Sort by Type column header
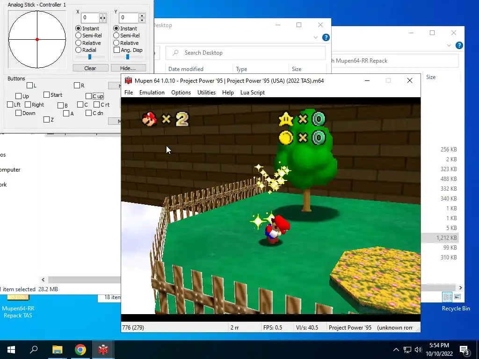 tap(241, 69)
